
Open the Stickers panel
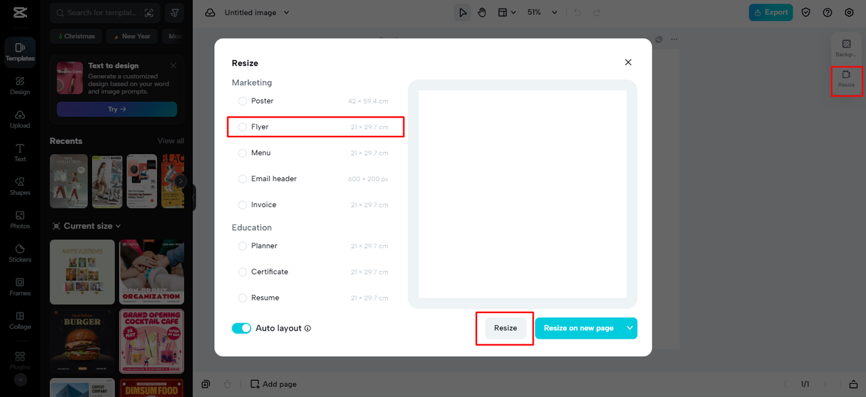(x=20, y=253)
